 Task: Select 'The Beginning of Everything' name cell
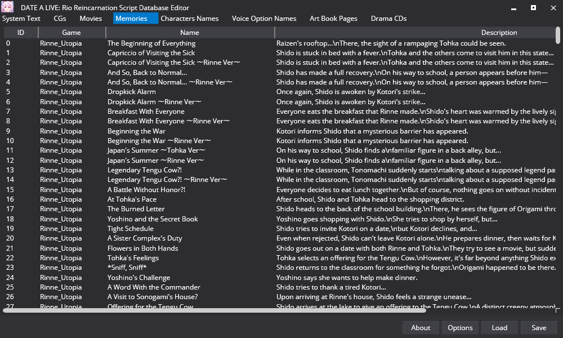point(151,43)
